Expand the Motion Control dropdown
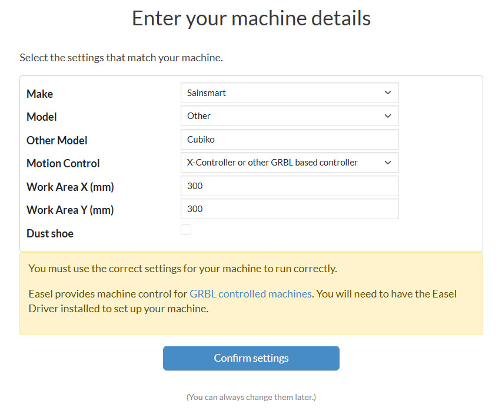This screenshot has height=410, width=502. pos(290,163)
